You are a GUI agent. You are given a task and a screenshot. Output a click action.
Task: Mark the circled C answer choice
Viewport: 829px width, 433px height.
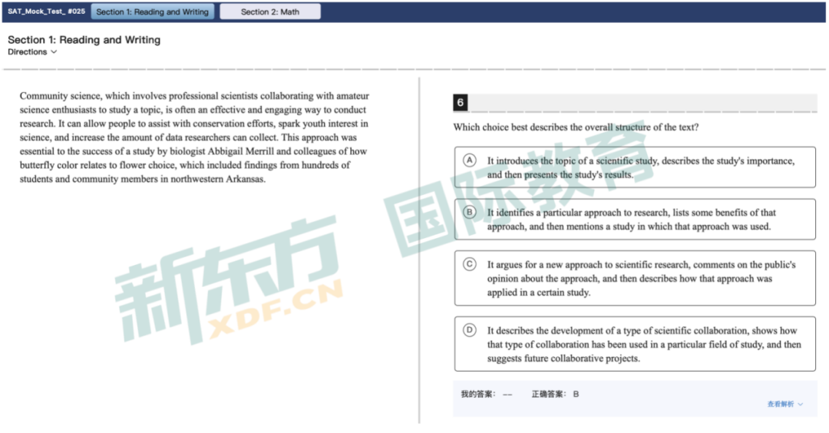pos(470,264)
